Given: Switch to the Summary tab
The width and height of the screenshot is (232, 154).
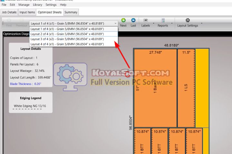Looking at the screenshot, I should [x=71, y=12].
